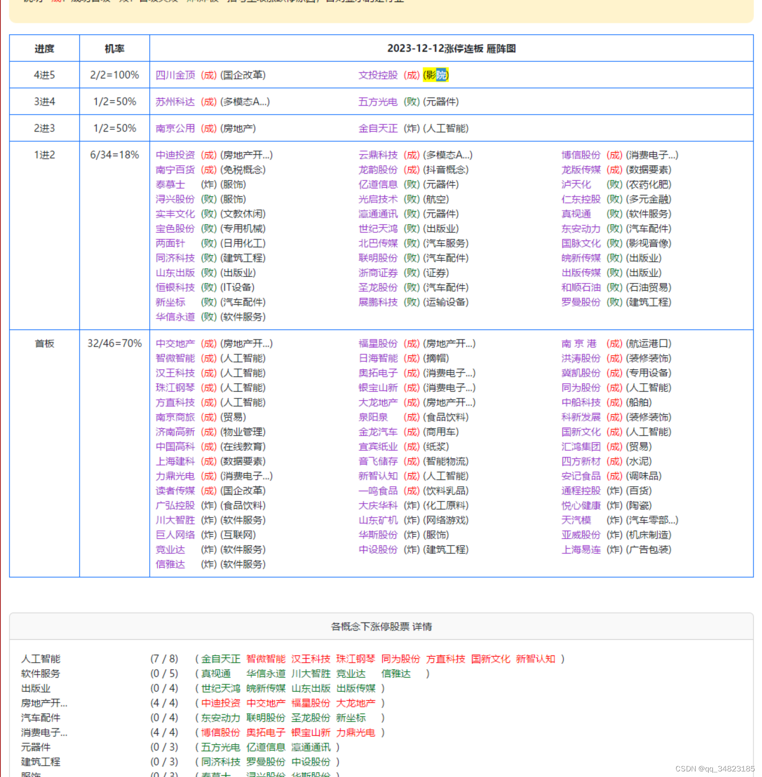
Task: Click the 济南高新 stock link
Action: (175, 432)
